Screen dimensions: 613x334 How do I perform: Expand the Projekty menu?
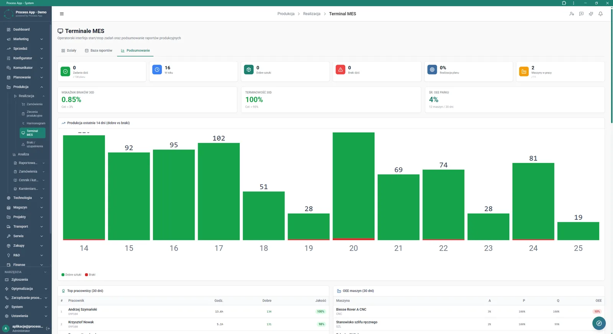(x=25, y=217)
